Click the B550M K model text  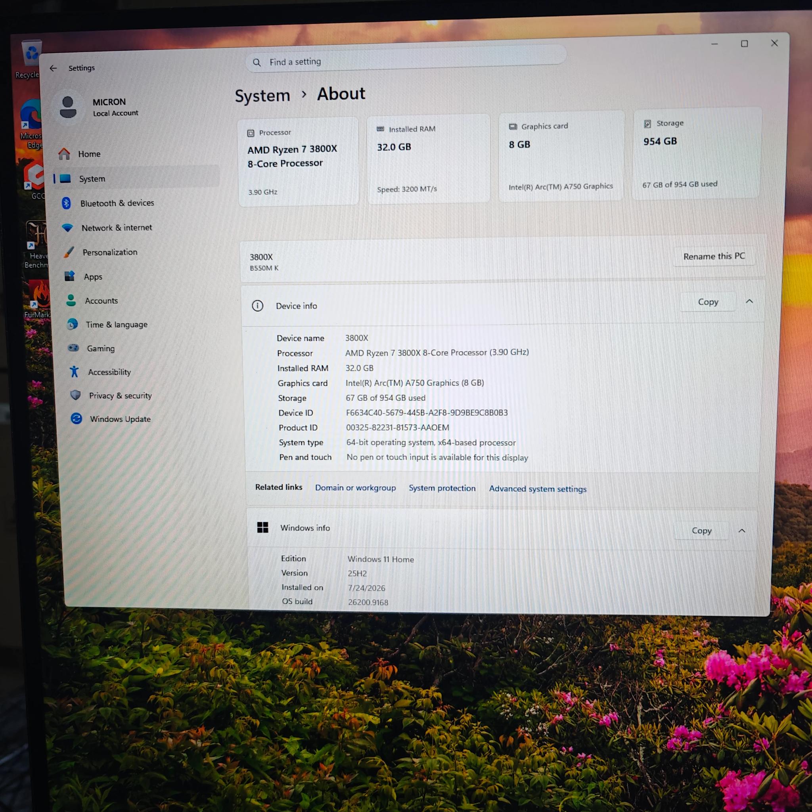(264, 268)
